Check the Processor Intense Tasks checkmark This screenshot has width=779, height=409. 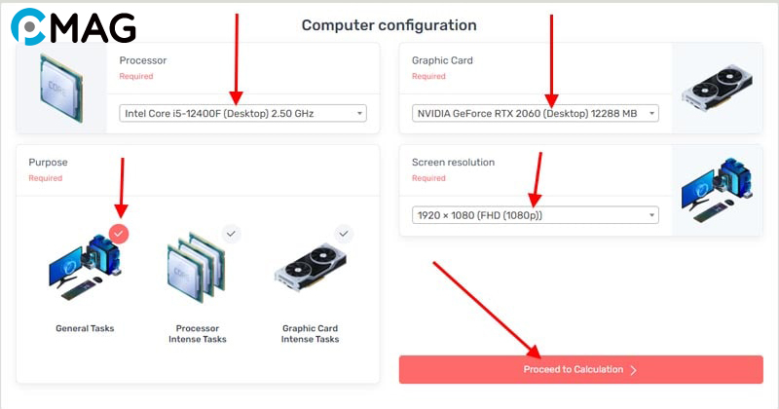[x=231, y=234]
